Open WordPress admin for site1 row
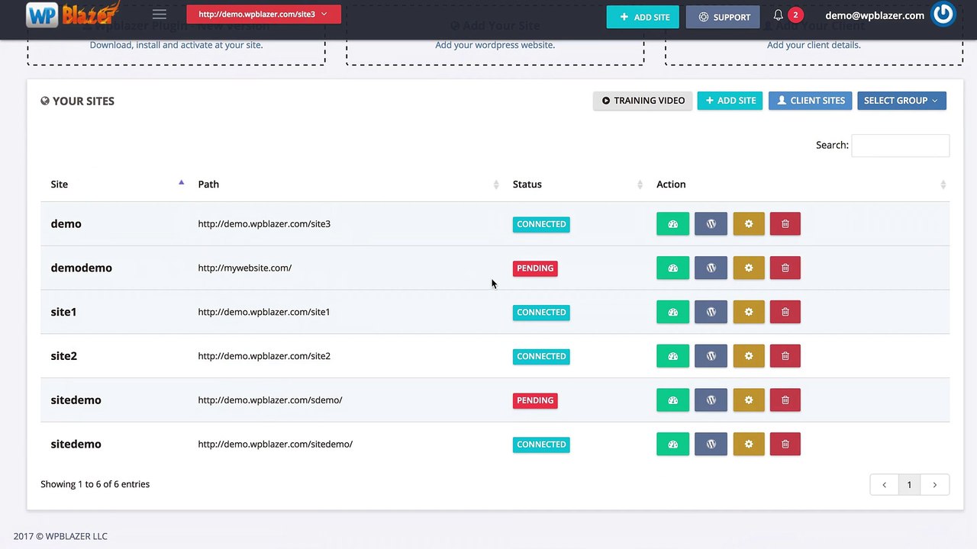Image resolution: width=977 pixels, height=549 pixels. point(711,312)
